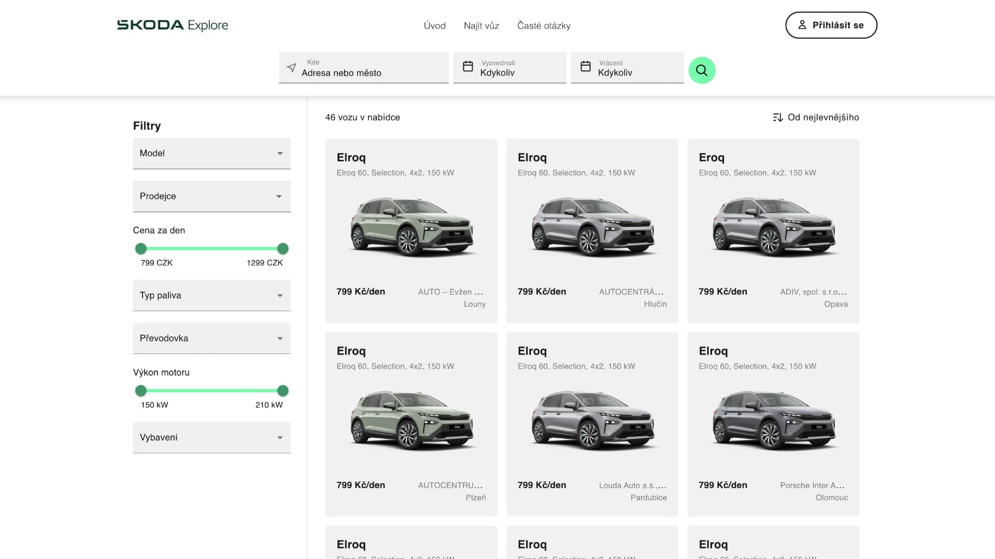Viewport: 995px width, 559px height.
Task: Click the calendar icon in Vyzvednutí field
Action: [468, 67]
